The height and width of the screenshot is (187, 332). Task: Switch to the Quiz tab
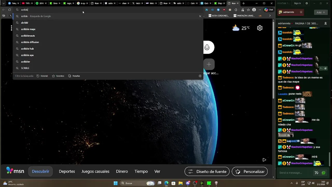[206, 3]
